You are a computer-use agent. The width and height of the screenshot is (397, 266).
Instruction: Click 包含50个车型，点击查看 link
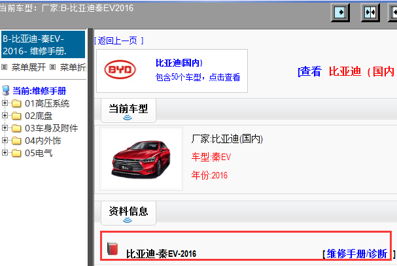pyautogui.click(x=198, y=77)
